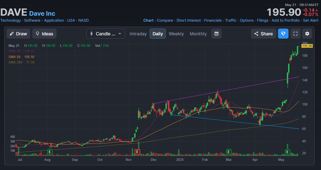321x170 pixels.
Task: Switch to Monthly timeframe
Action: [198, 34]
